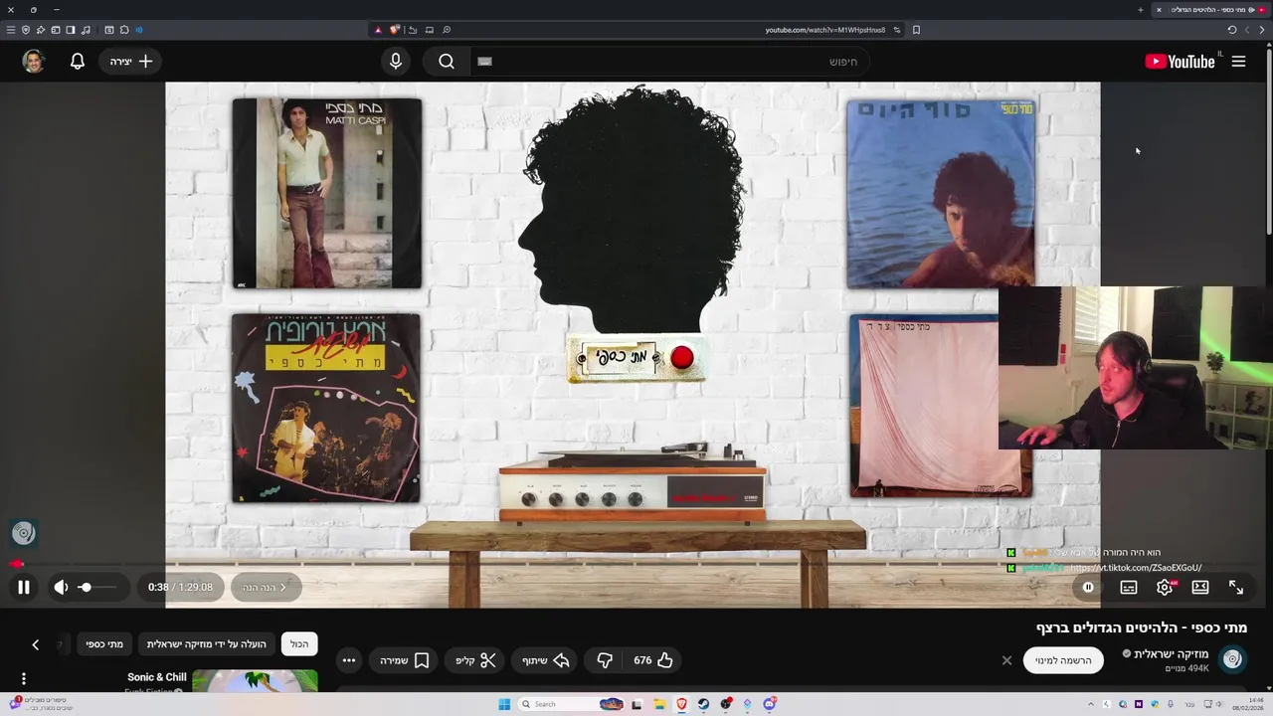This screenshot has width=1273, height=716.
Task: Go back with the browser back arrow
Action: click(x=1262, y=30)
